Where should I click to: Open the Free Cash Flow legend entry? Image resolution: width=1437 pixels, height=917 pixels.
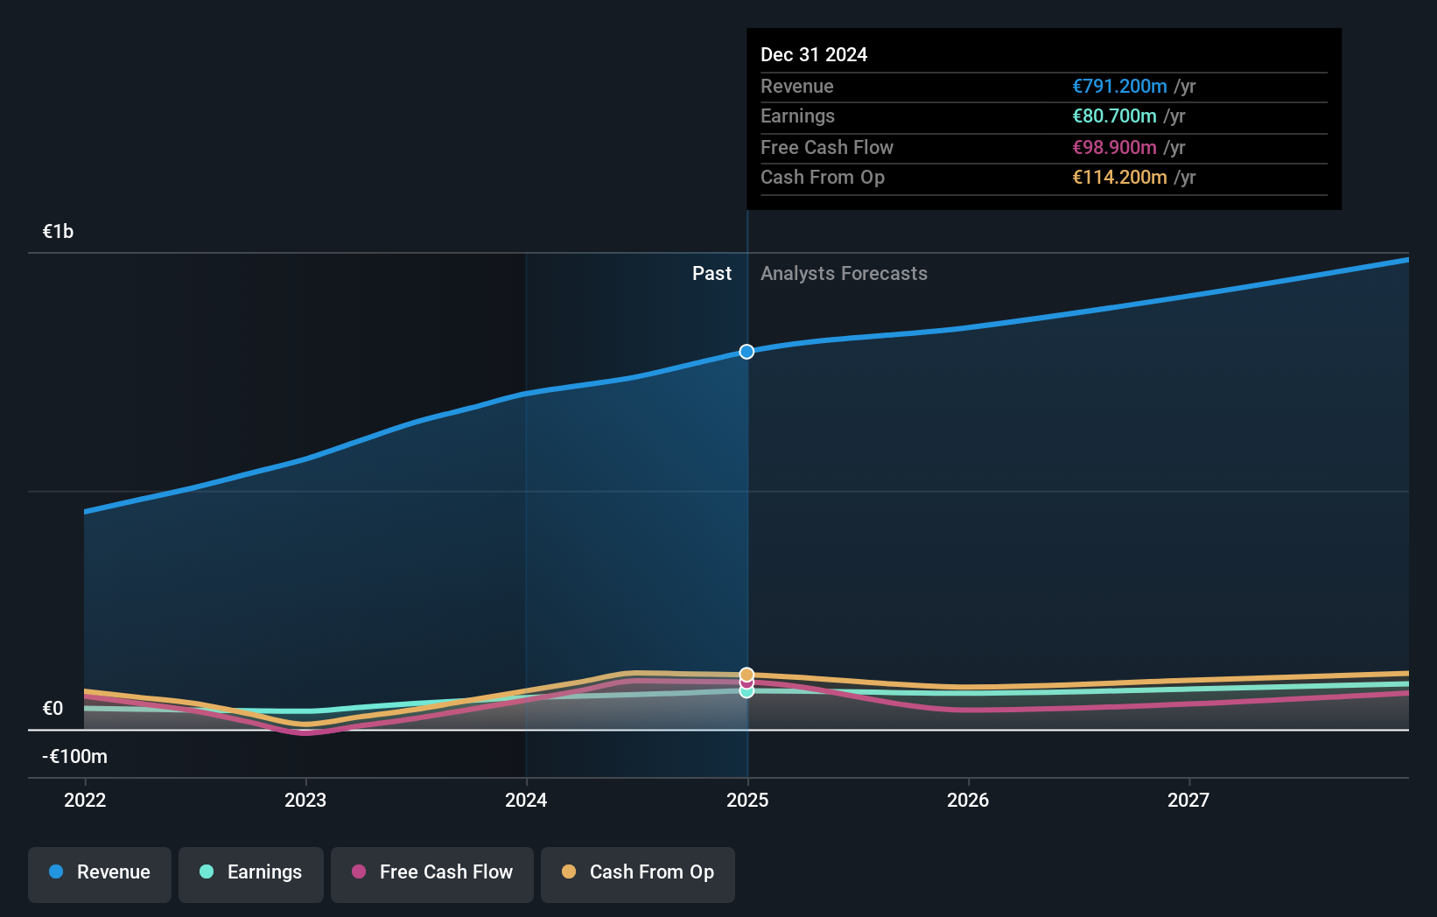click(431, 874)
